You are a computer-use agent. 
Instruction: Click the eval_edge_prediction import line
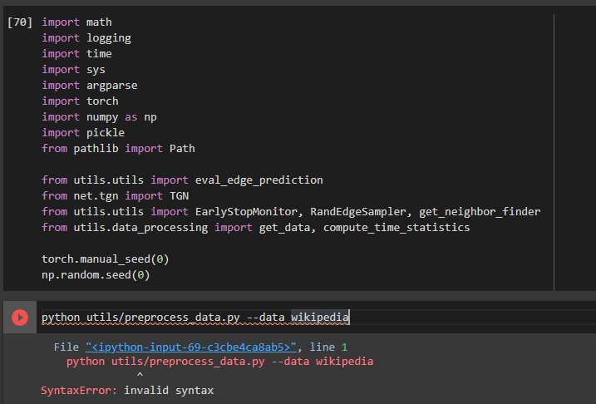point(182,180)
